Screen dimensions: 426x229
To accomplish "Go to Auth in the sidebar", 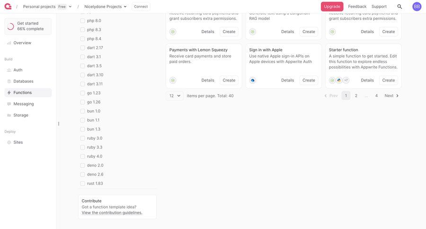I will 28,70.
